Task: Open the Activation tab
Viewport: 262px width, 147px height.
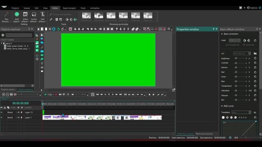Action: click(x=95, y=8)
